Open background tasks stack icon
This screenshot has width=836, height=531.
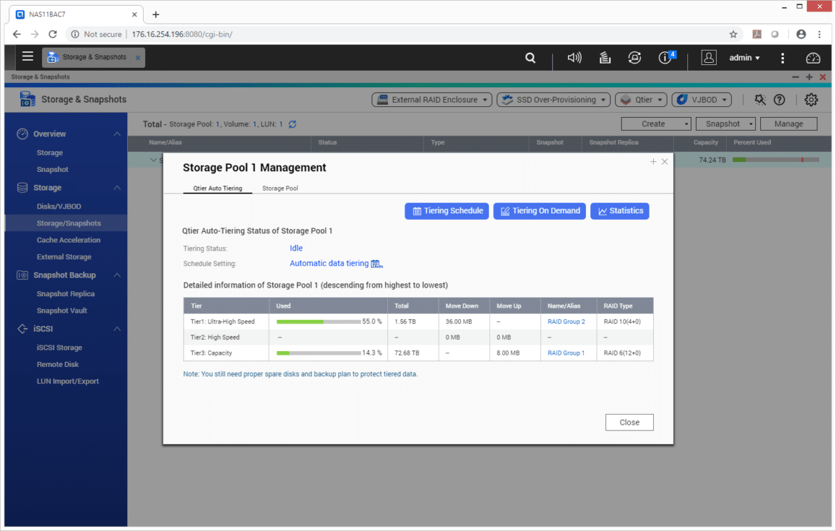[604, 58]
